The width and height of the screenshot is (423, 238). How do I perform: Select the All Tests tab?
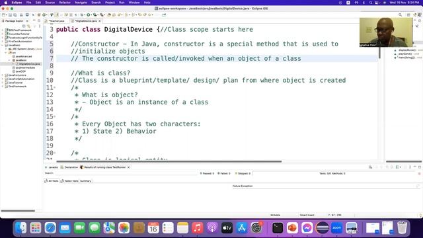click(x=52, y=181)
